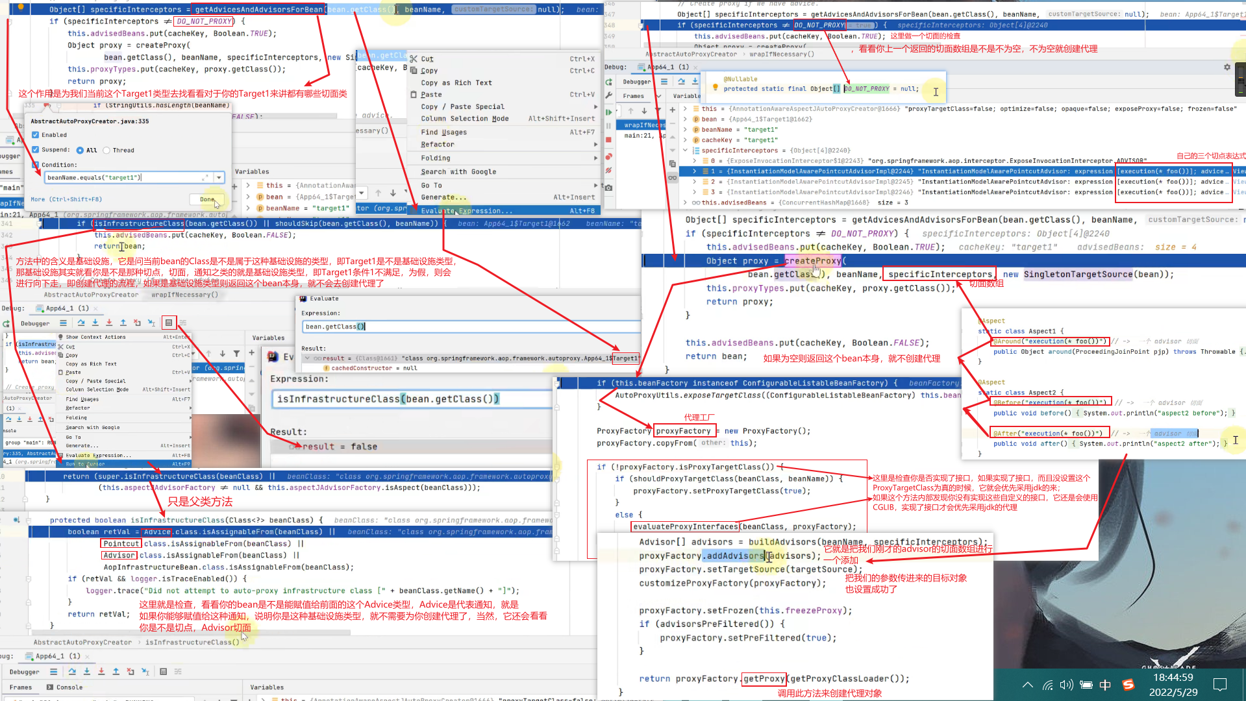
Task: Choose Evaluate Expression... from context menu
Action: pos(466,211)
